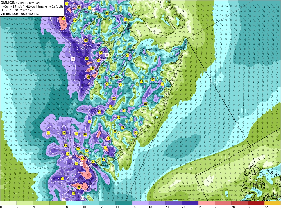
Task: Click the 10–12 m/s legend color swatch
Action: 91,203
